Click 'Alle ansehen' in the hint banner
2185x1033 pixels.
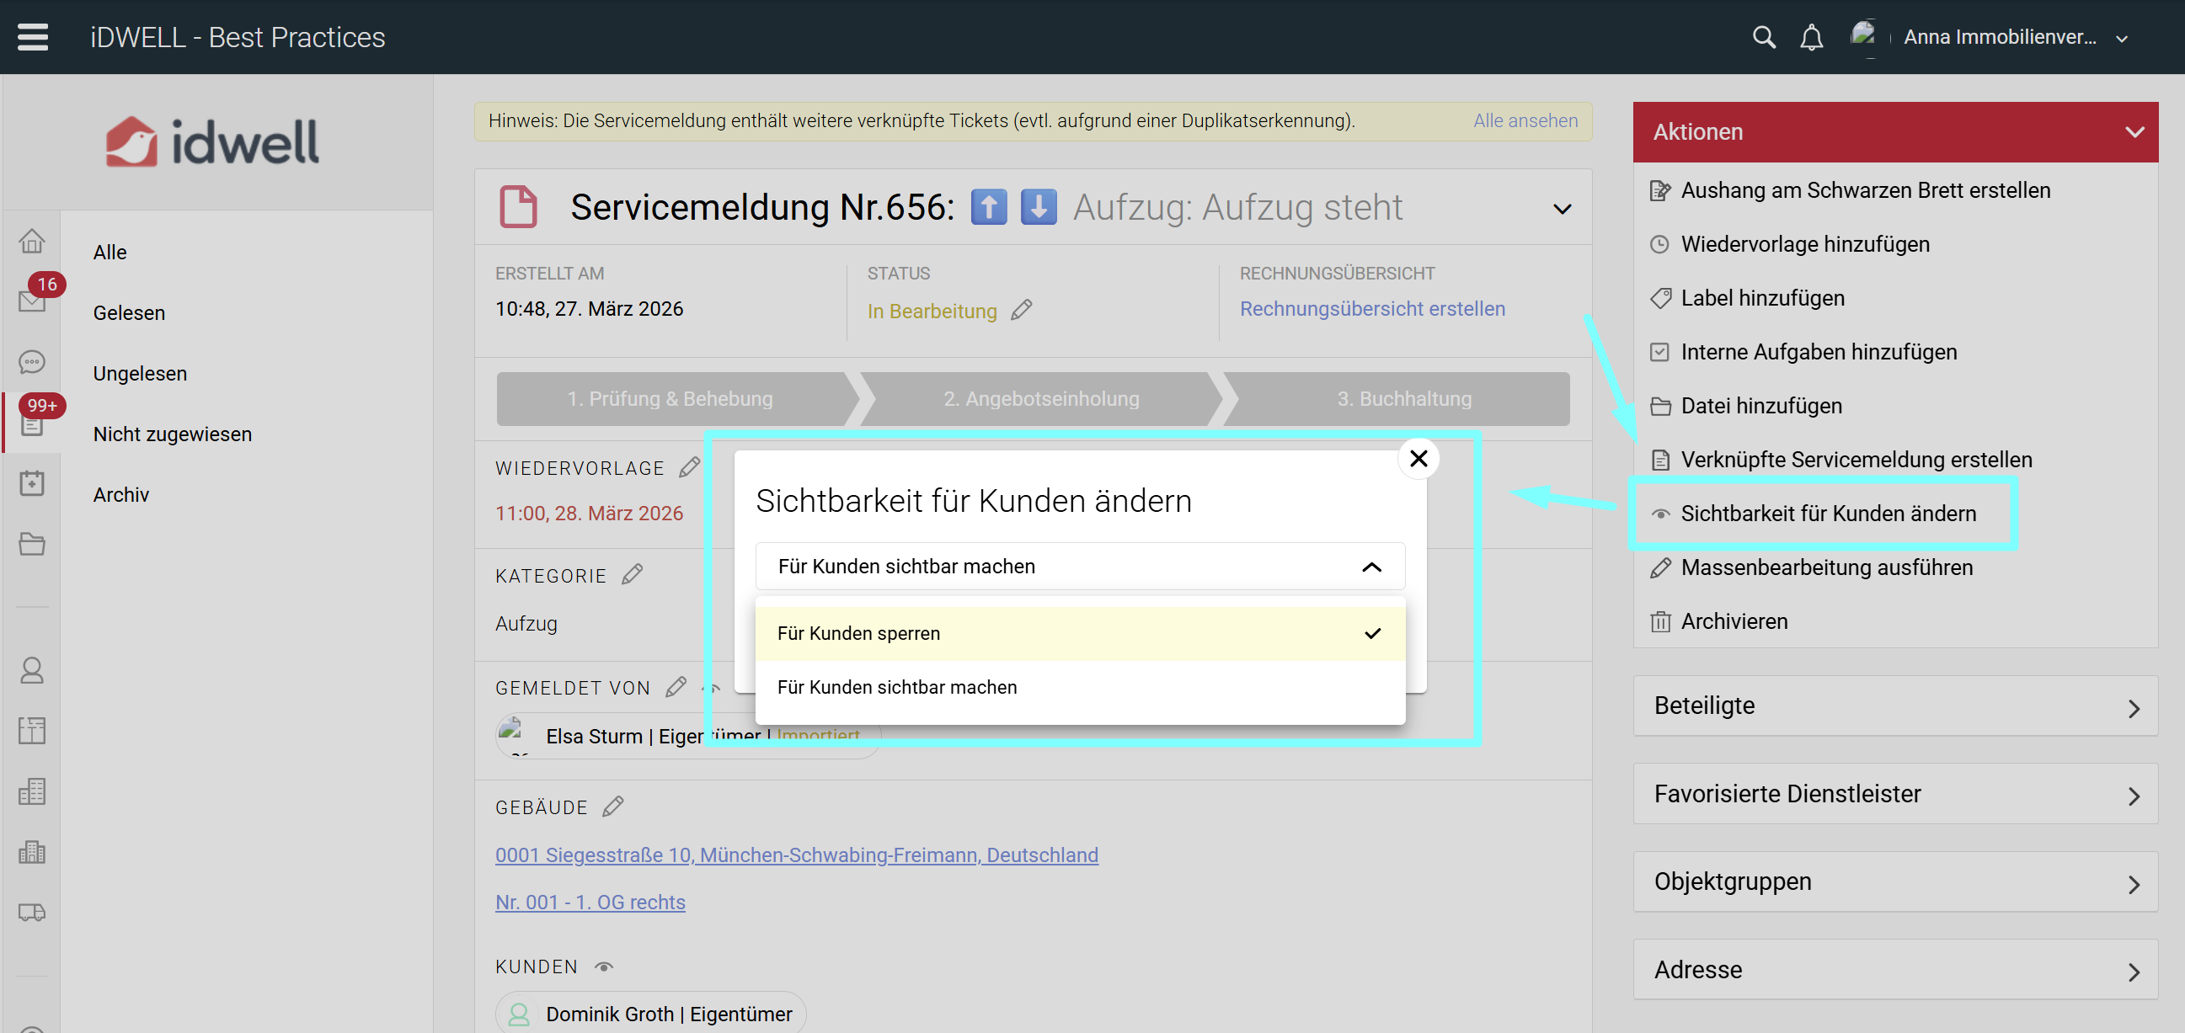[x=1525, y=120]
